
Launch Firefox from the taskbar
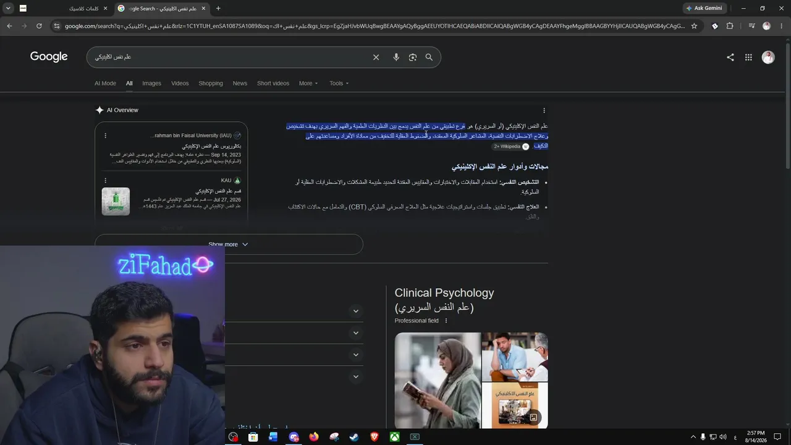[314, 437]
